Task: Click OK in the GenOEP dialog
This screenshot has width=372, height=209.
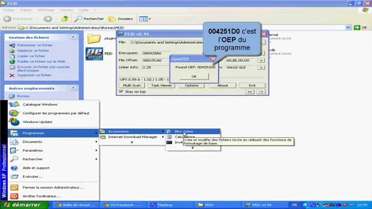Action: 194,77
